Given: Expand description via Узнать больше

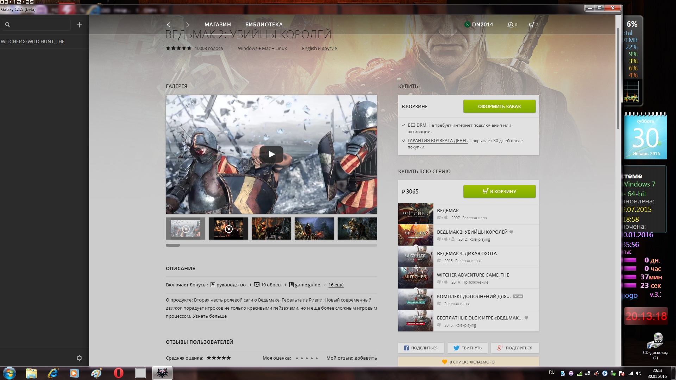Looking at the screenshot, I should point(209,316).
